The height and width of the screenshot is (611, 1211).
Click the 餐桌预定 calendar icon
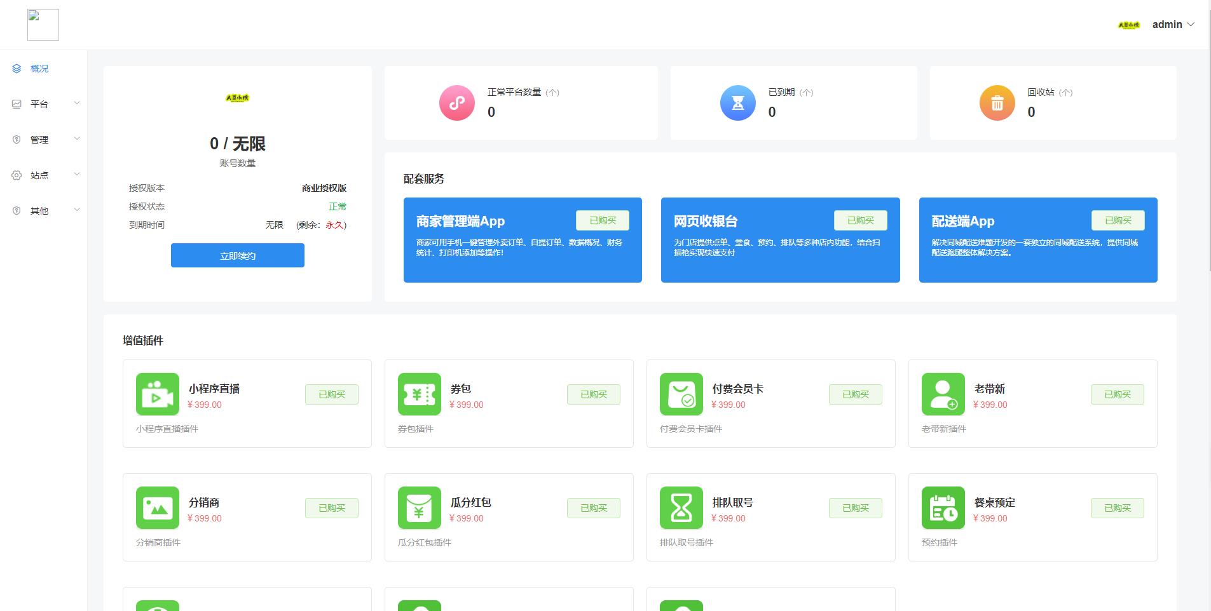[x=943, y=508]
